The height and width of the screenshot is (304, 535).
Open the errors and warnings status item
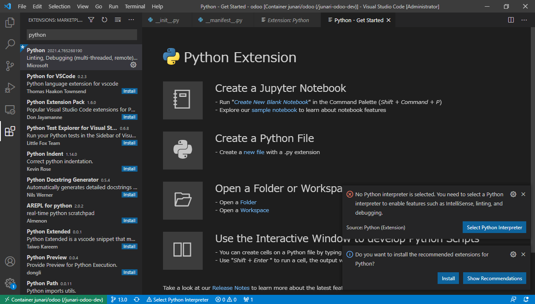coord(226,299)
